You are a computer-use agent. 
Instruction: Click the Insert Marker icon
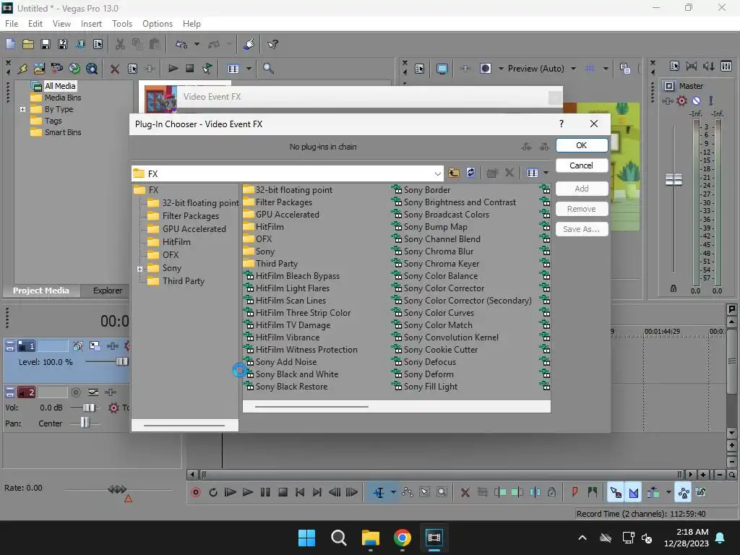(575, 492)
